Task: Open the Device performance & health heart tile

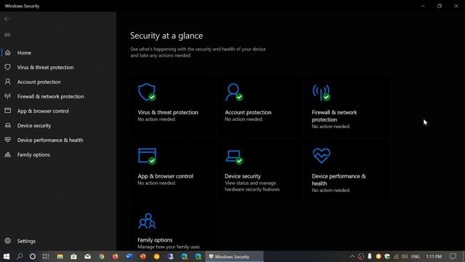Action: click(347, 170)
